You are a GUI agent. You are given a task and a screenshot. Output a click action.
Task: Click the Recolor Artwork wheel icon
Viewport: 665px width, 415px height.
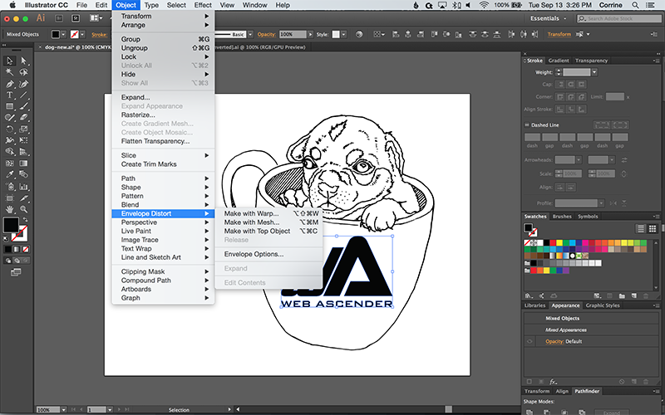pos(359,34)
